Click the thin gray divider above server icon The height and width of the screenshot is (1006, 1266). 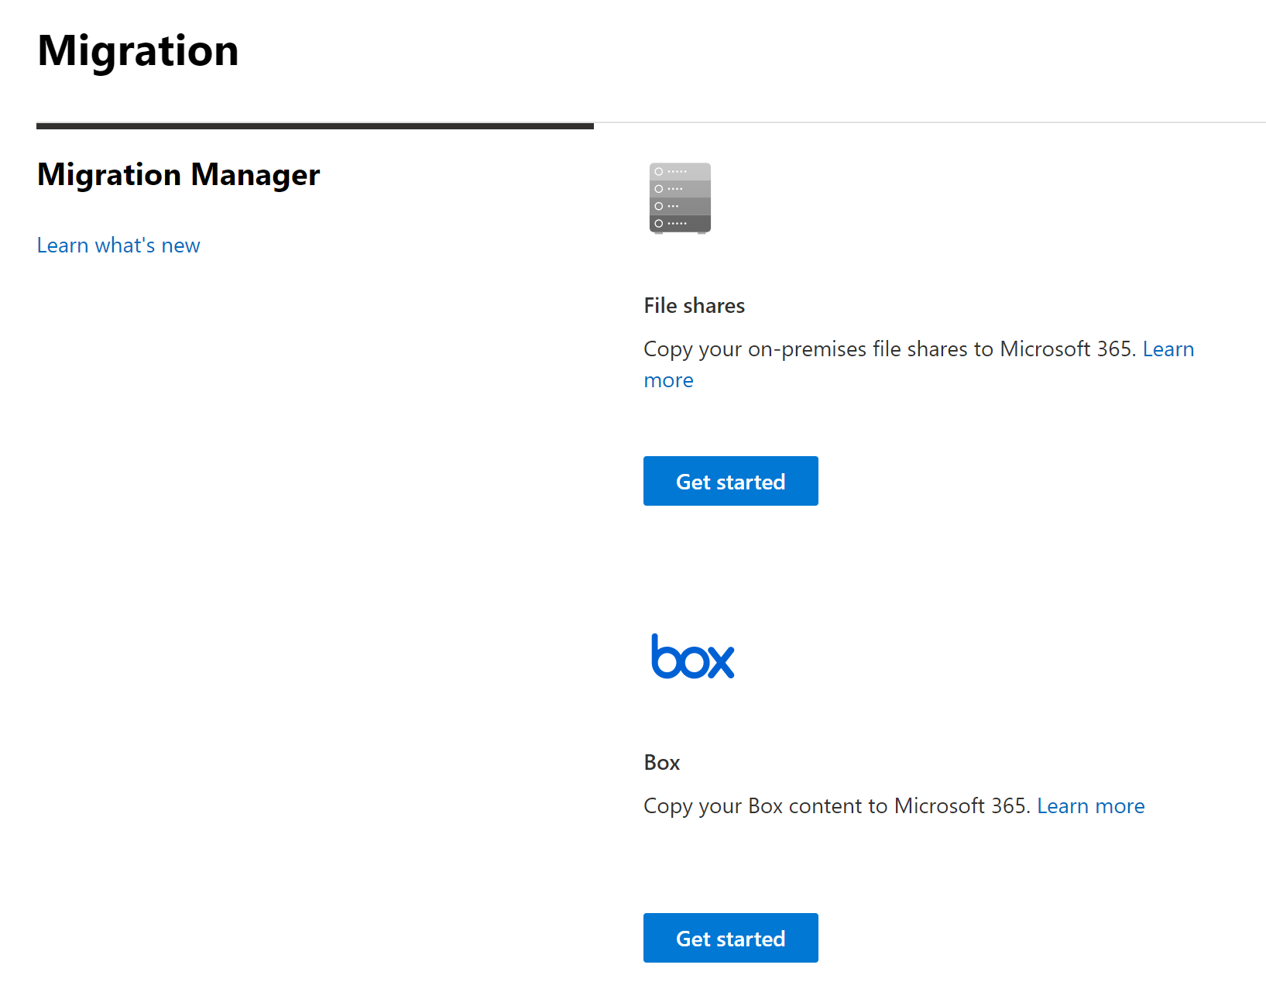coord(929,122)
